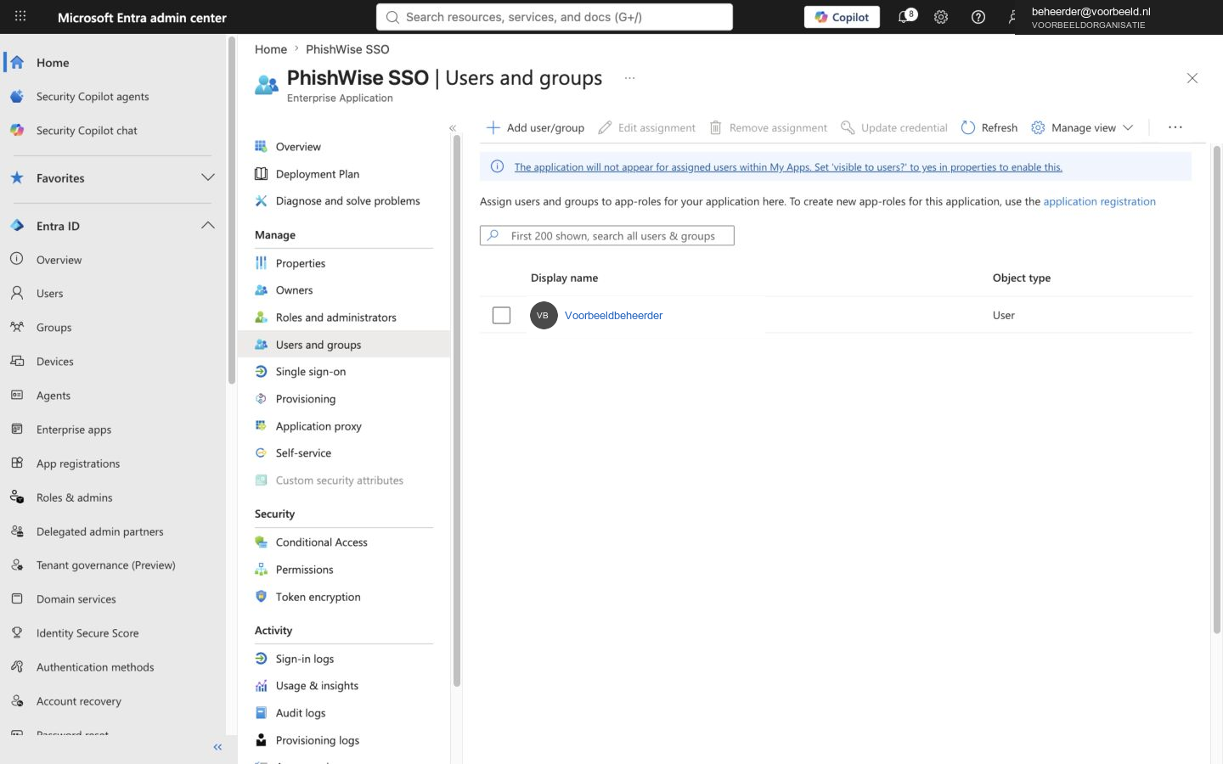Open Domain services icon
Image resolution: width=1223 pixels, height=764 pixels.
click(x=17, y=598)
